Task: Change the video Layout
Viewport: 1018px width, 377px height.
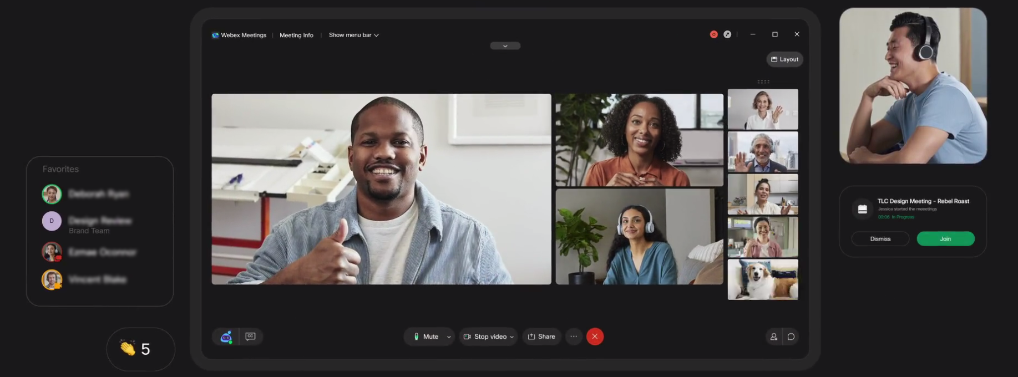Action: (x=784, y=59)
